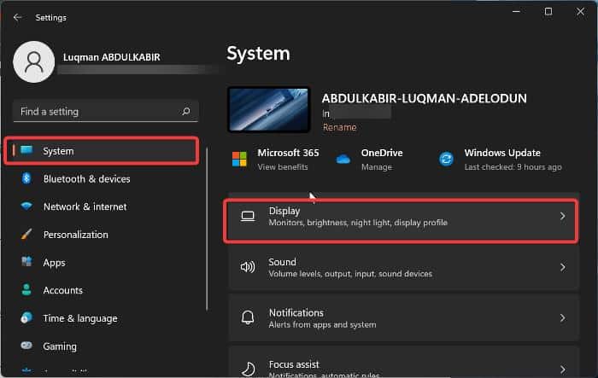Click the Personalization paintbrush icon
The height and width of the screenshot is (378, 598).
click(26, 234)
